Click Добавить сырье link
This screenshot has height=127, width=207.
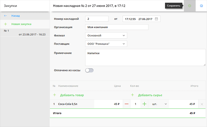tap(150, 95)
